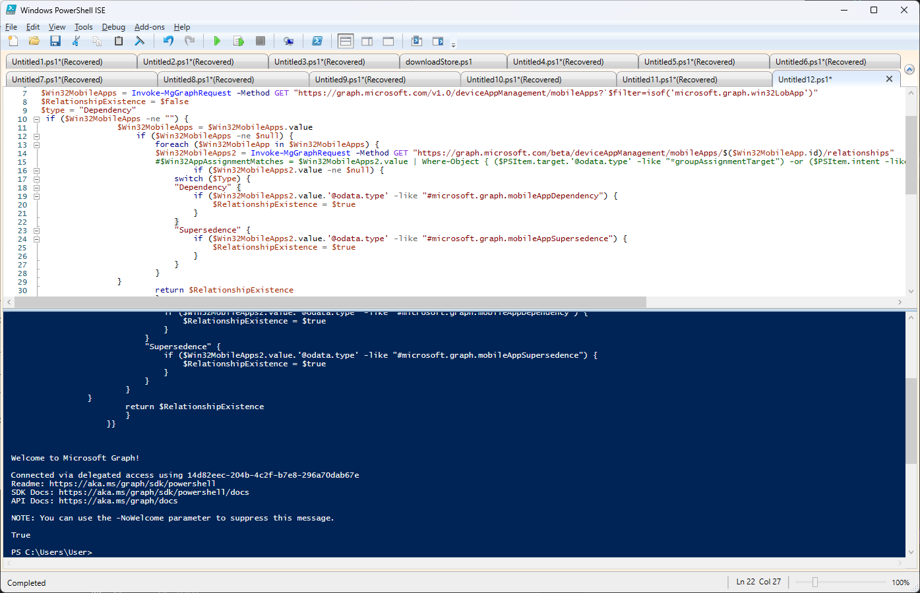Collapse Dependency fold at line 18
920x593 pixels.
click(x=36, y=188)
